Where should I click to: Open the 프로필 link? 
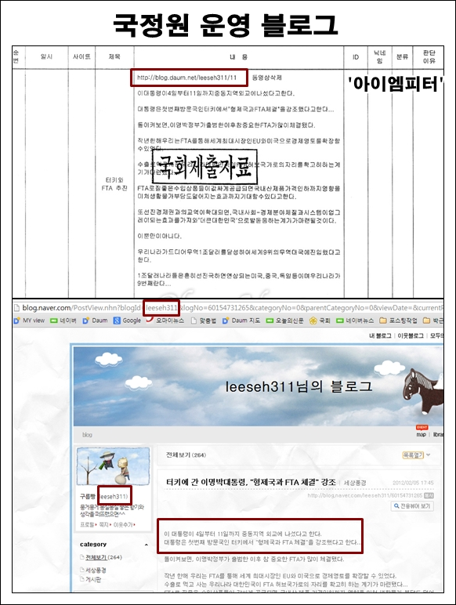tap(87, 525)
